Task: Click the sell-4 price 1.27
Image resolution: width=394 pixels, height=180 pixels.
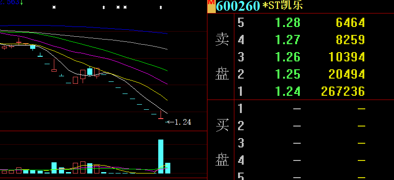Action: point(288,40)
